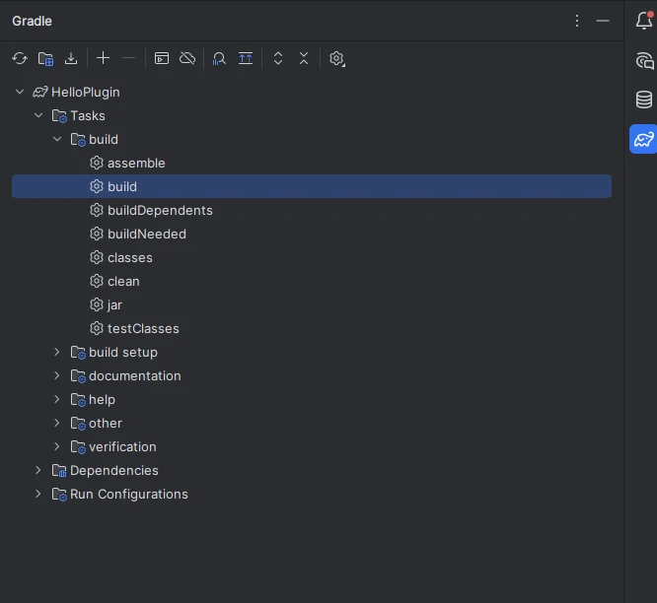The image size is (657, 603).
Task: Expand the verification task group
Action: (x=57, y=446)
